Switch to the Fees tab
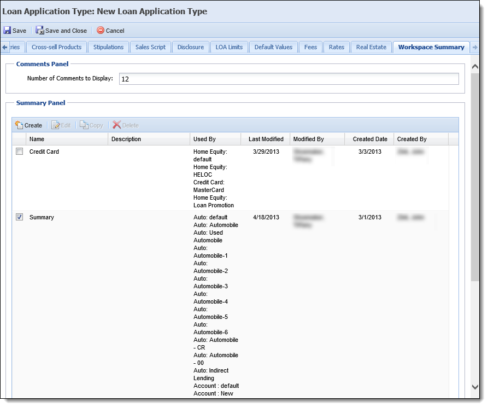 coord(310,47)
